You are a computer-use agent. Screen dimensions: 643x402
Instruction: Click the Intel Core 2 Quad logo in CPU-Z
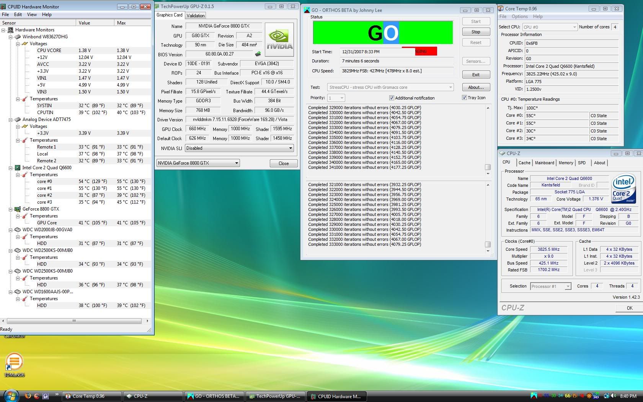pos(623,189)
